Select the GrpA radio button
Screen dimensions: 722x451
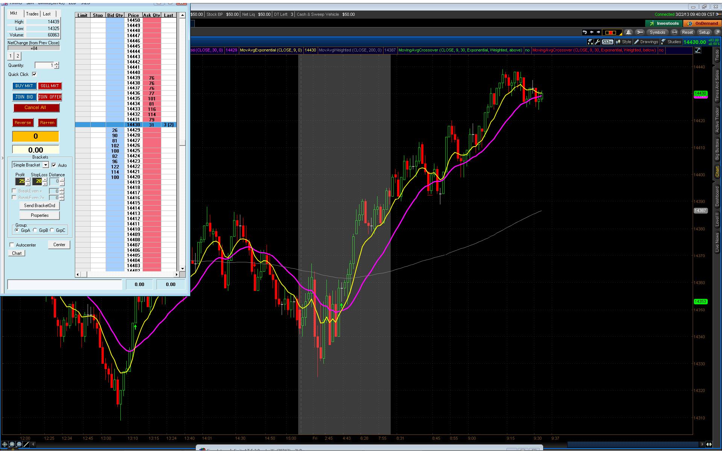pos(17,230)
